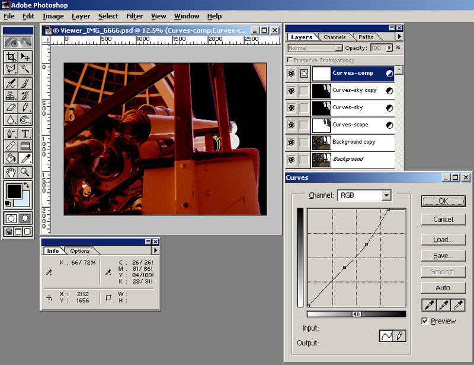Select the Pen tool
This screenshot has height=365, width=474.
[11, 134]
